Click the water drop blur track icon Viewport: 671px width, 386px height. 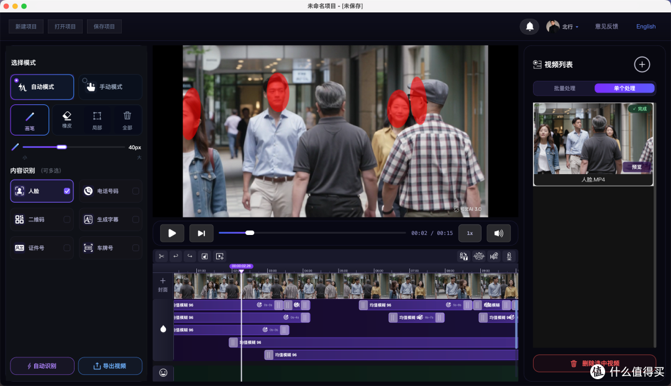tap(163, 329)
